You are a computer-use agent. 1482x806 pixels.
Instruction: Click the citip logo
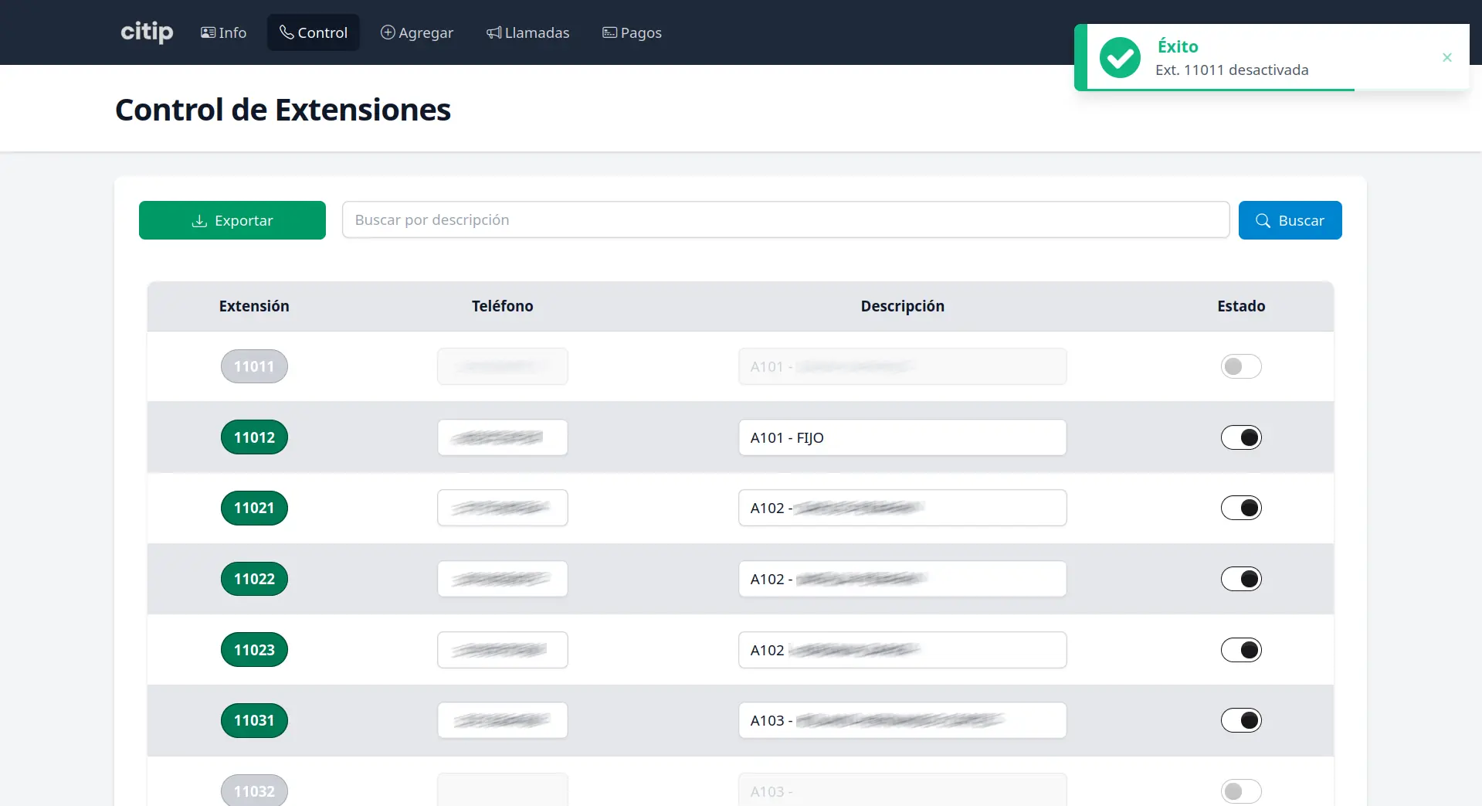[146, 32]
